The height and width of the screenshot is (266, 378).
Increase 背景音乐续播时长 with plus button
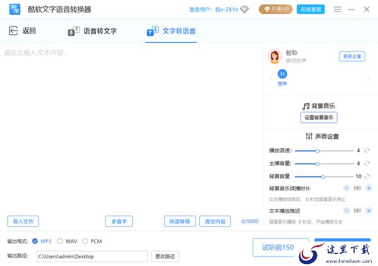(369, 188)
